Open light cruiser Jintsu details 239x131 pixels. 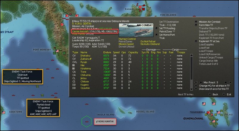[x=83, y=78]
